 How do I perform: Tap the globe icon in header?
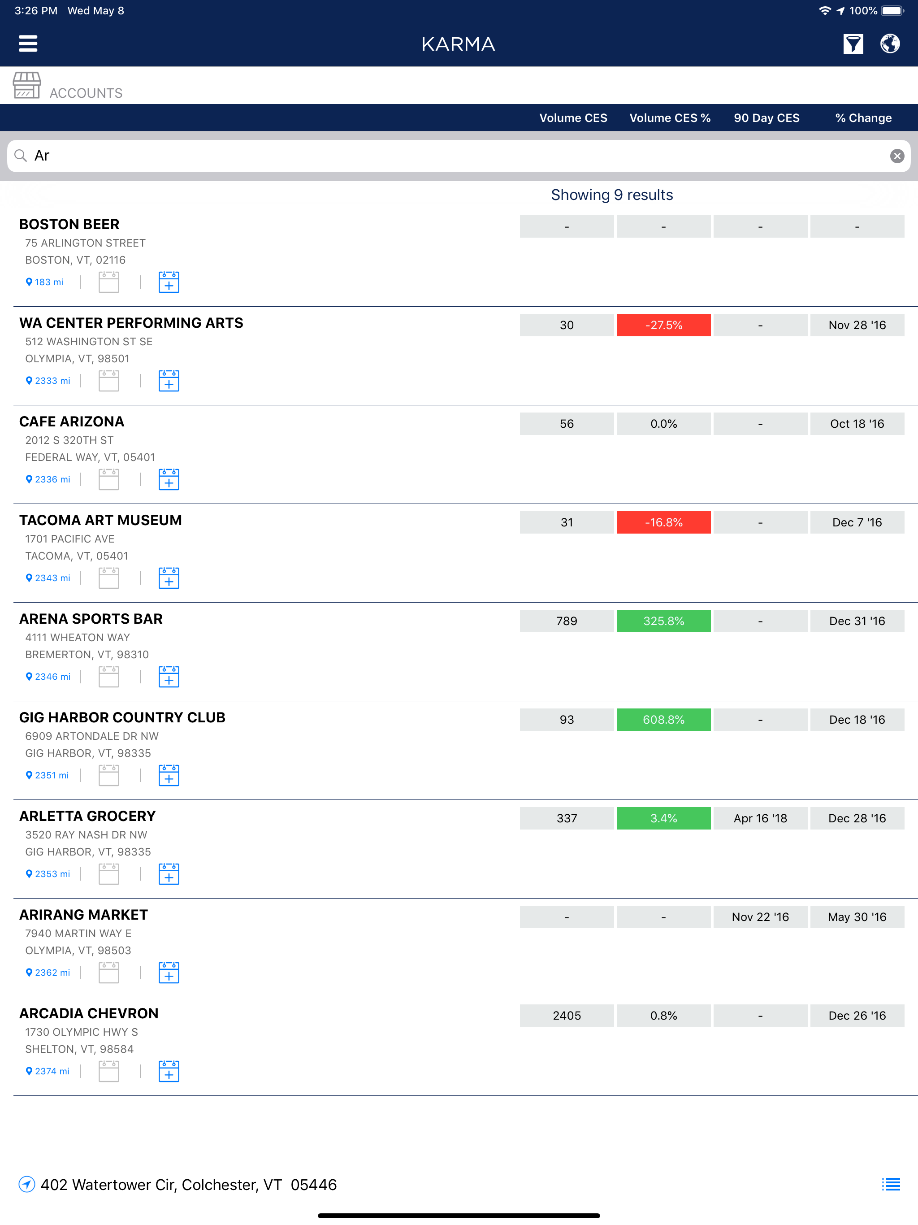pos(890,43)
